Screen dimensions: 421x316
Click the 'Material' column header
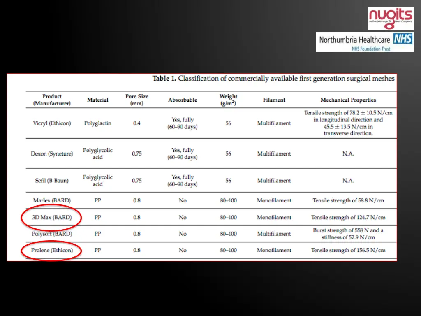click(98, 100)
